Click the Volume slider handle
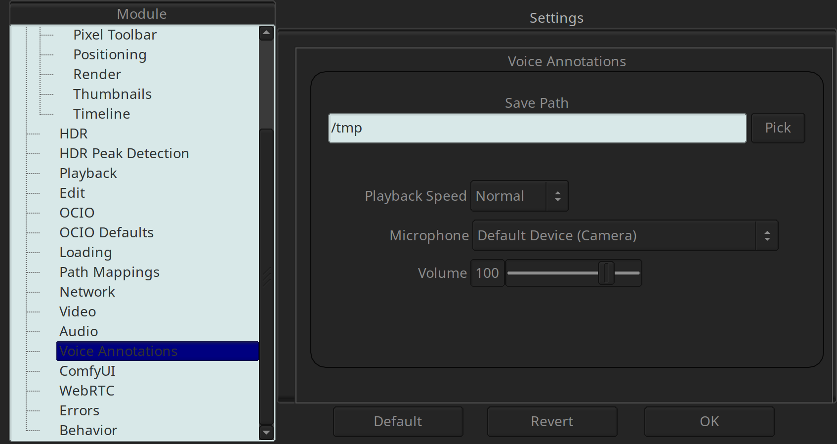The height and width of the screenshot is (444, 837). [606, 273]
